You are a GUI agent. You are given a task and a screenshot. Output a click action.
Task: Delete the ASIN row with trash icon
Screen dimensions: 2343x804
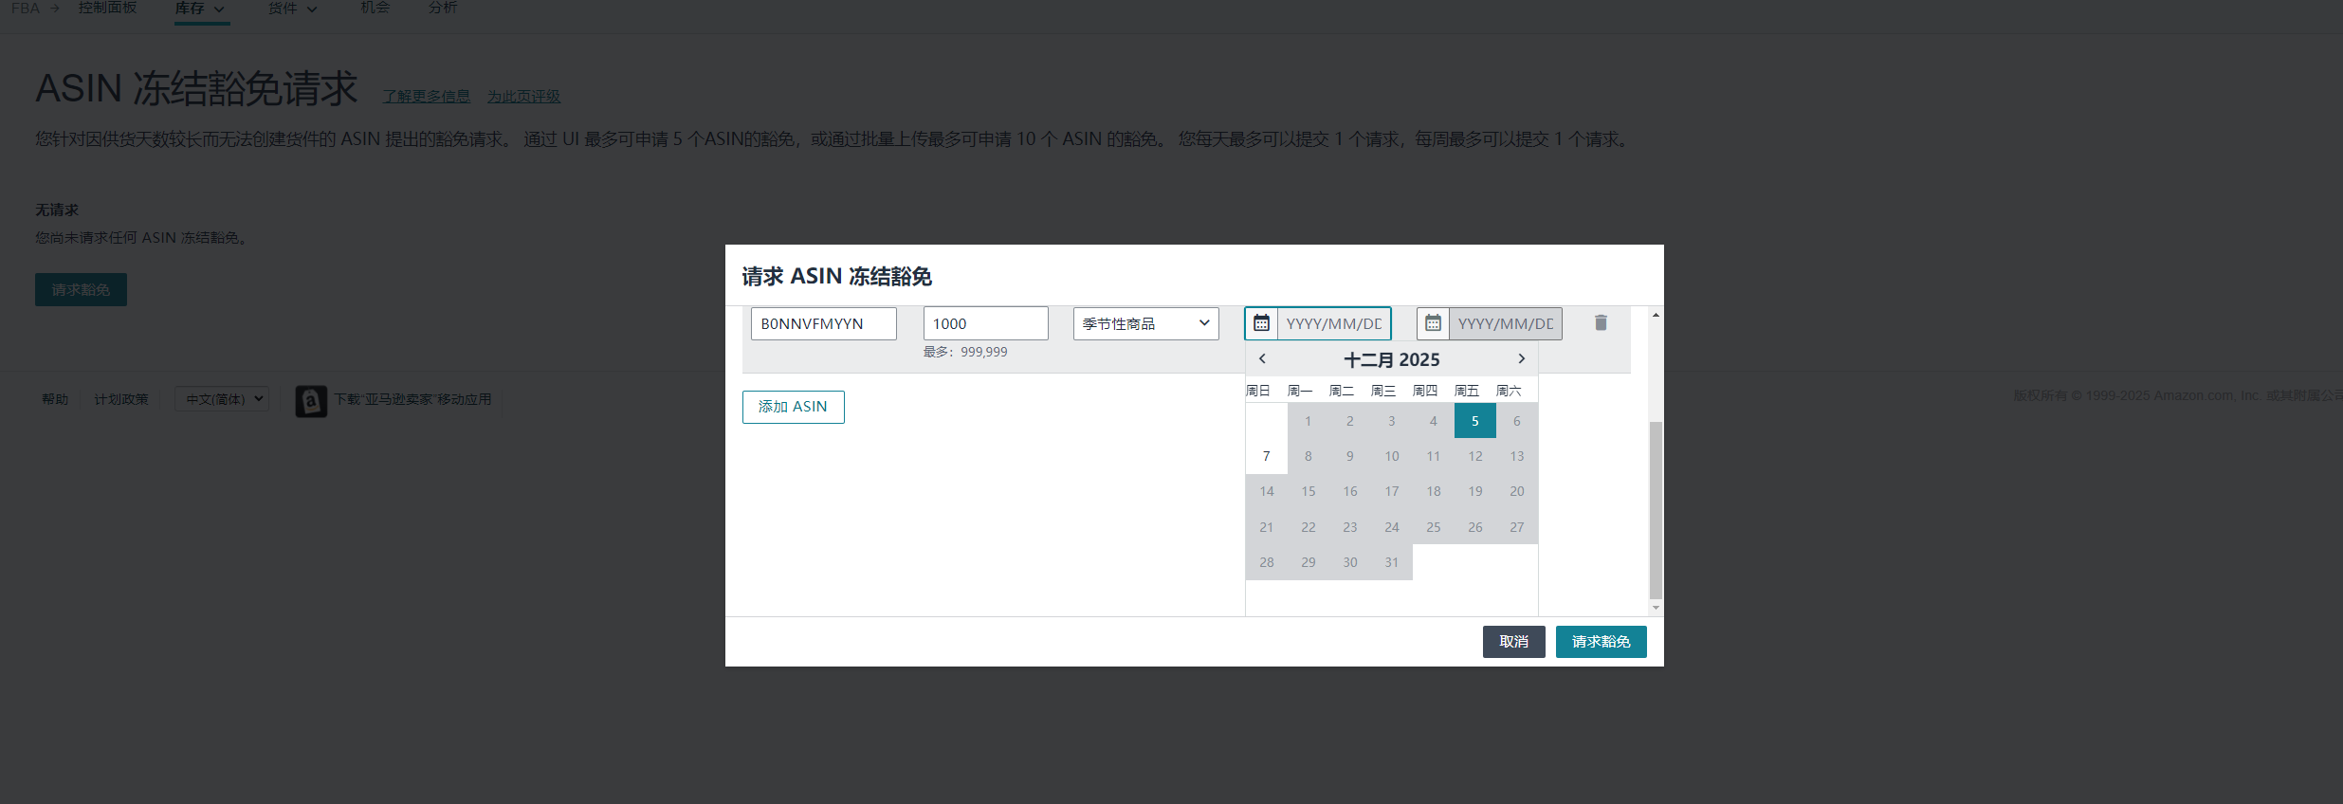(1601, 323)
